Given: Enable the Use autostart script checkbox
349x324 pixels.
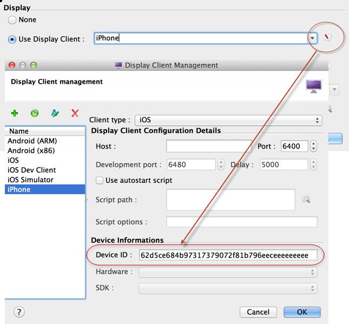Looking at the screenshot, I should coord(100,180).
